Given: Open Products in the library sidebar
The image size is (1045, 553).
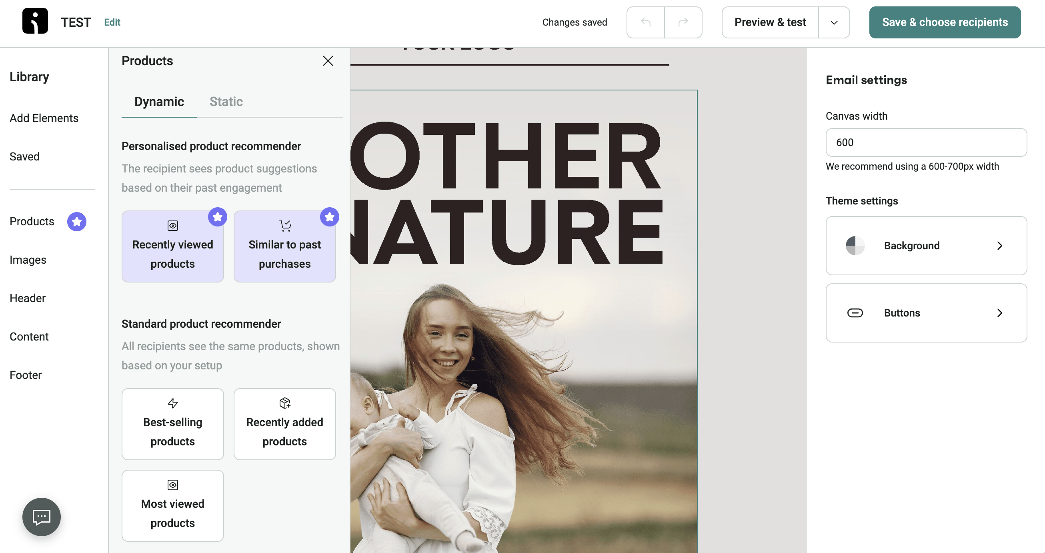Looking at the screenshot, I should point(32,222).
